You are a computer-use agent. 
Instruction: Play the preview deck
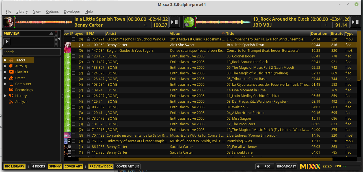7,42
